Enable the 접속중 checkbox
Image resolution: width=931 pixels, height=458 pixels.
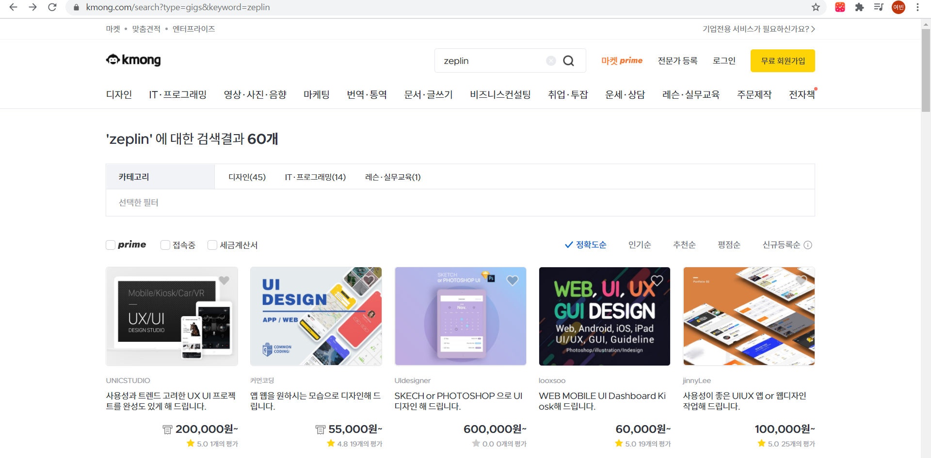(x=165, y=245)
